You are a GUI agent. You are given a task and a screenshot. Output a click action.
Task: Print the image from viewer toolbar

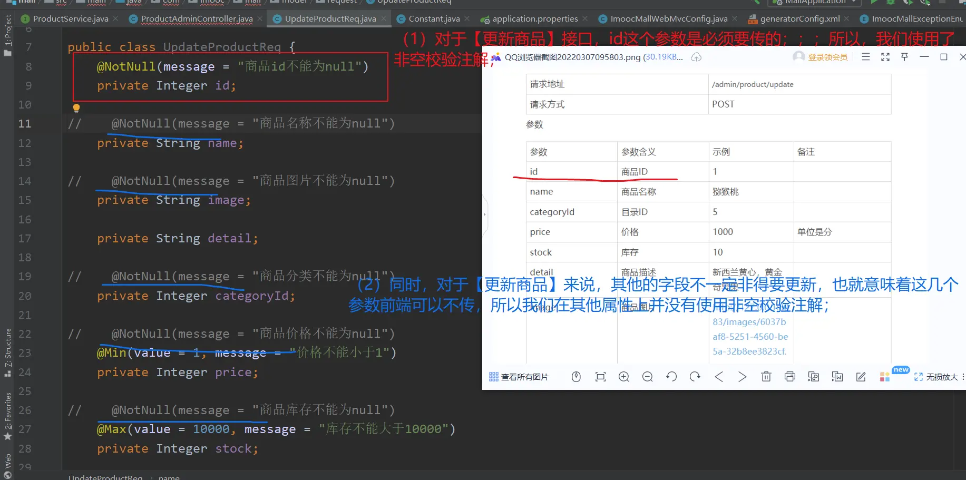click(790, 377)
